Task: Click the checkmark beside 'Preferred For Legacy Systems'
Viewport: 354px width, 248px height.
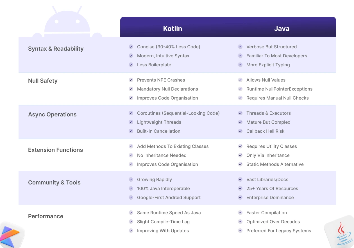Action: click(x=240, y=231)
